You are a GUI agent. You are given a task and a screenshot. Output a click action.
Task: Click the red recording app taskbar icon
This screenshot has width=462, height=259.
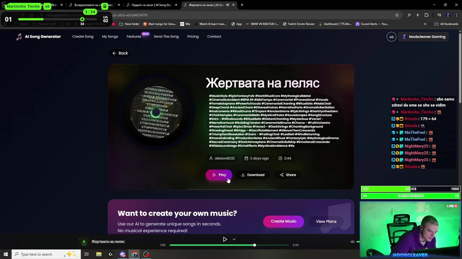(146, 254)
